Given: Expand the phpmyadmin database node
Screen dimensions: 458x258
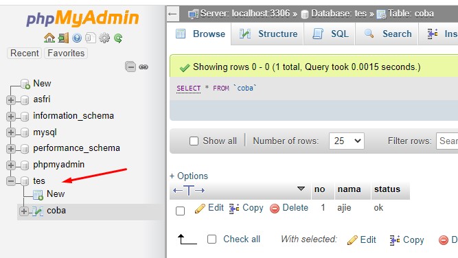Looking at the screenshot, I should (11, 165).
